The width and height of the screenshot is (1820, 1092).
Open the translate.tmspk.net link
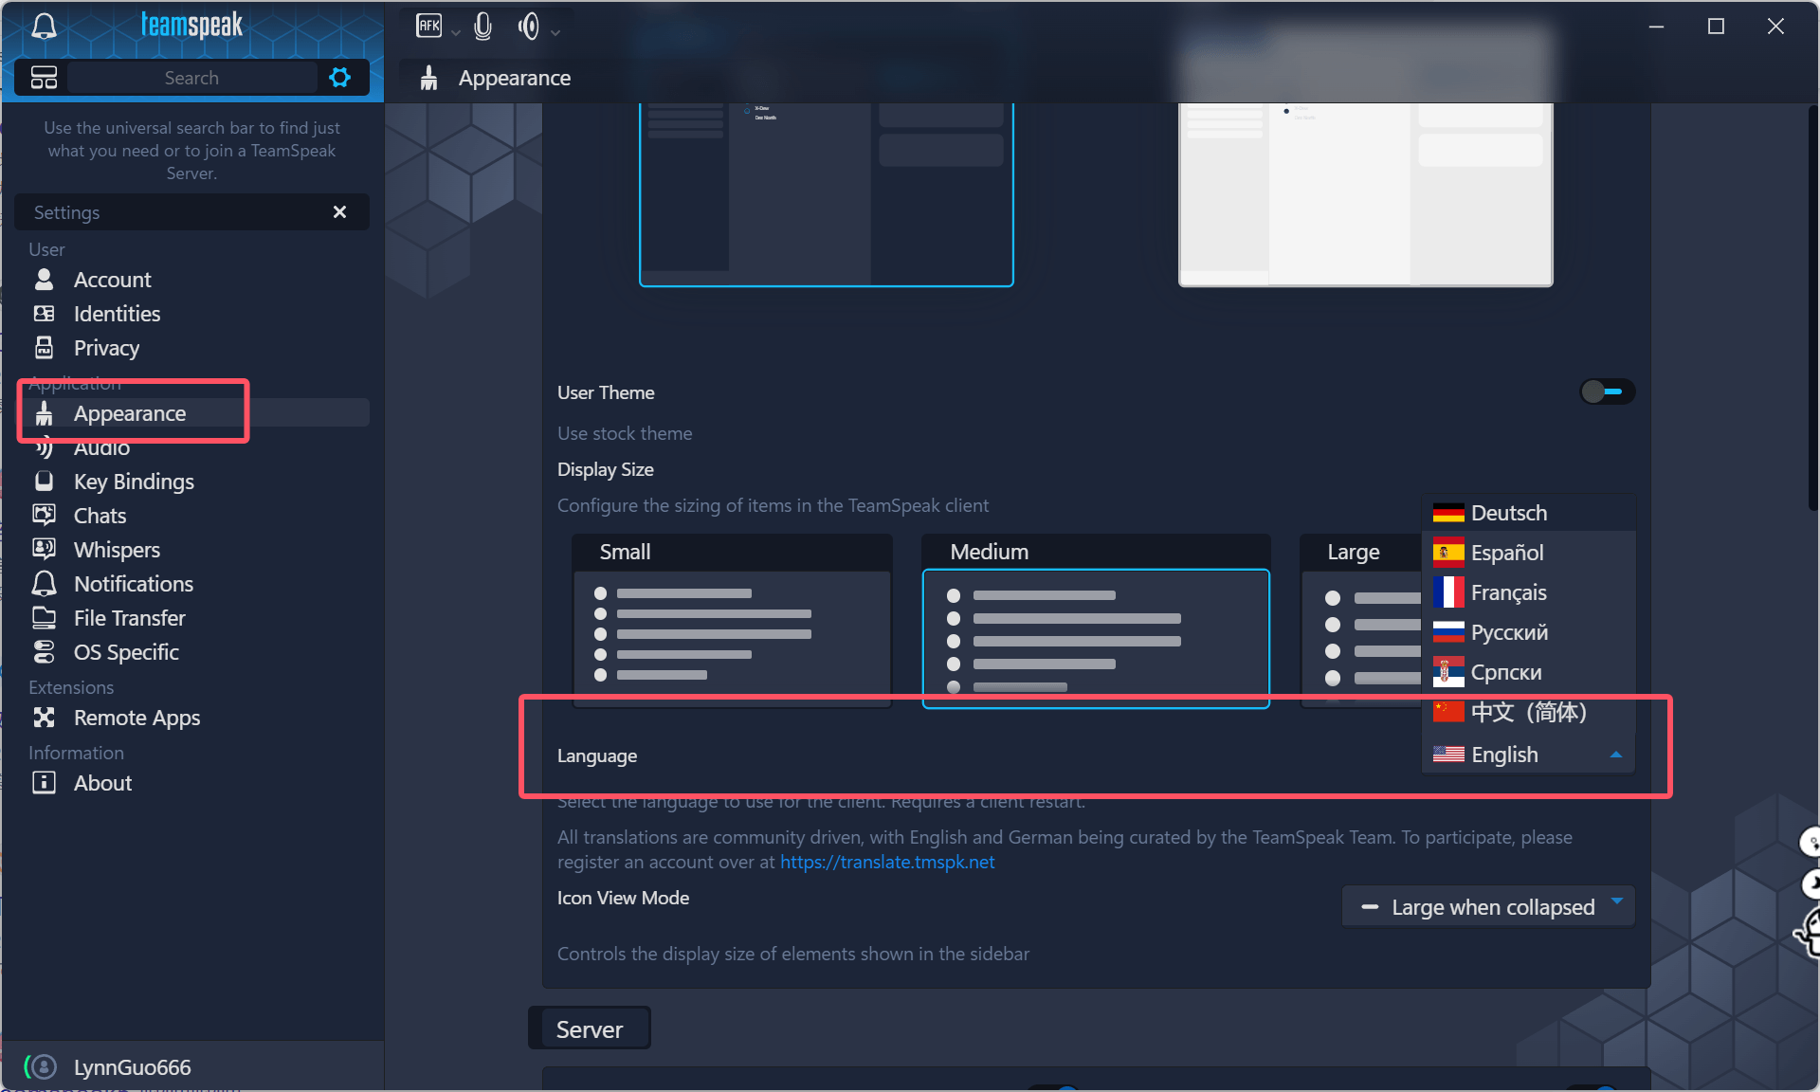click(x=887, y=862)
